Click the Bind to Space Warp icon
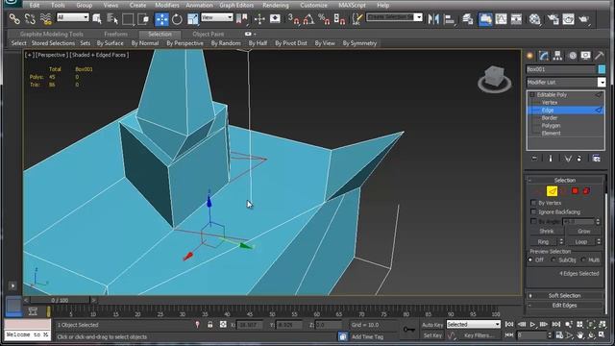This screenshot has width=615, height=346. tap(46, 19)
